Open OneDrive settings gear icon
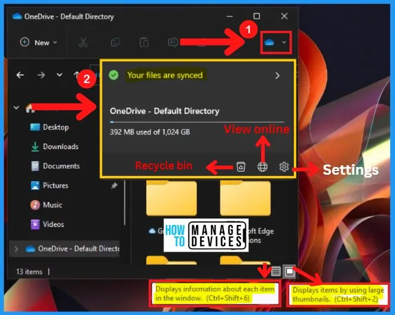395x315 pixels. [x=284, y=167]
